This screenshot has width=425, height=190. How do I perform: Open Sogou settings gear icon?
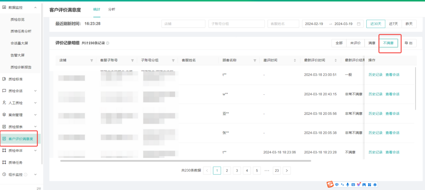pyautogui.click(x=375, y=185)
